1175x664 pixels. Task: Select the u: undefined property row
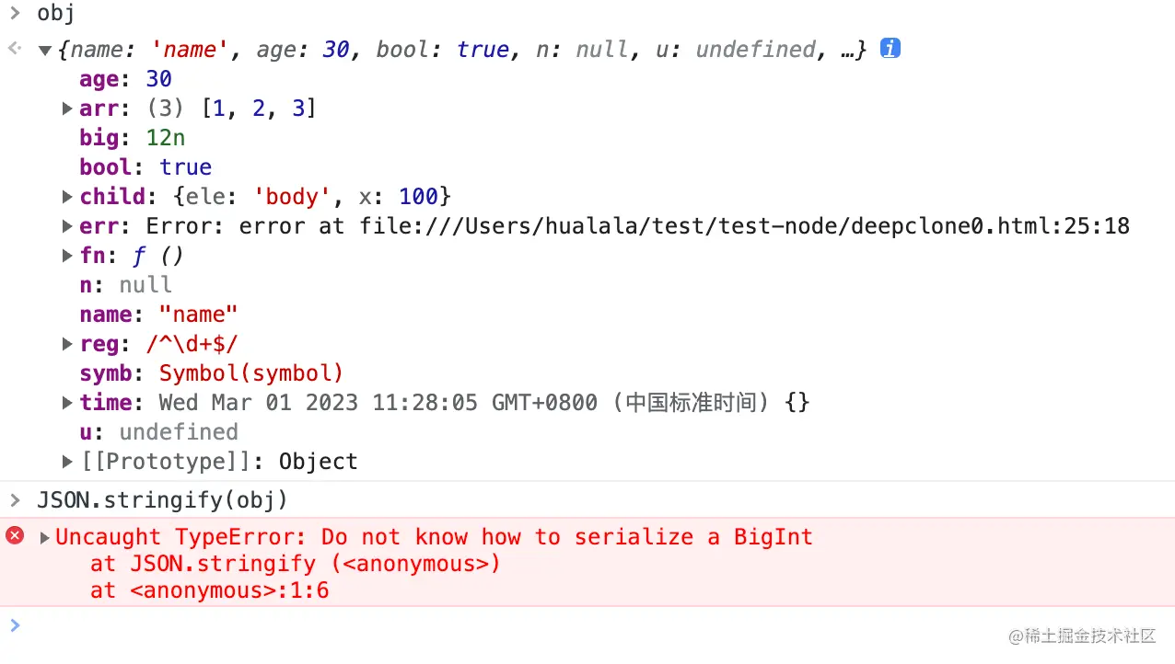[158, 432]
